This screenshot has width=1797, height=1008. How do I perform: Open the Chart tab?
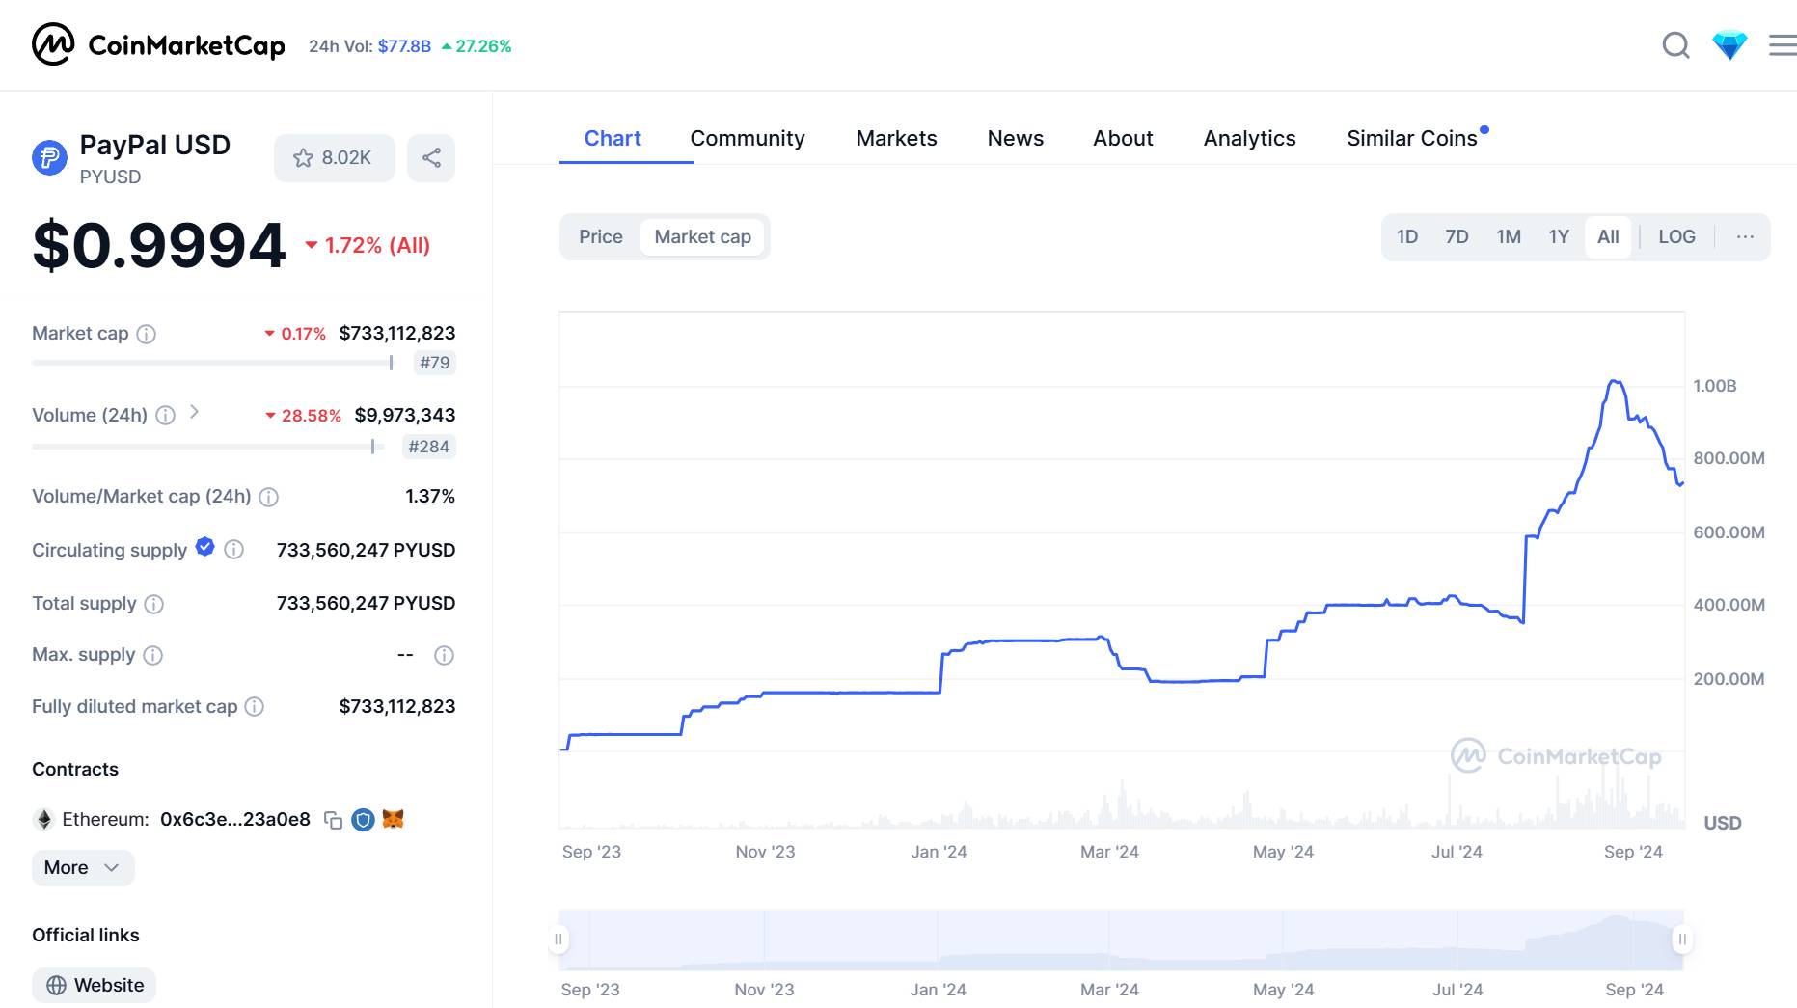pos(613,138)
